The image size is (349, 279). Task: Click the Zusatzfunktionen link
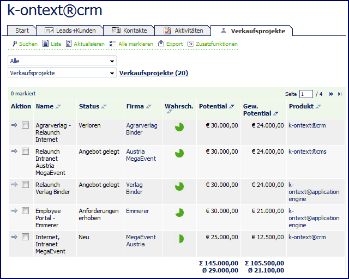point(216,44)
